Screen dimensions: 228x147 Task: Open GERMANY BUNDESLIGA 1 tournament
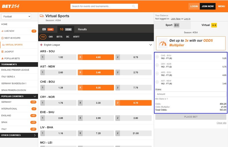[19, 83]
